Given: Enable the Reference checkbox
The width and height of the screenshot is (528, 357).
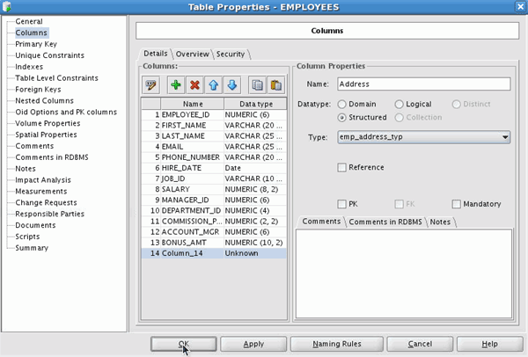Looking at the screenshot, I should click(341, 167).
